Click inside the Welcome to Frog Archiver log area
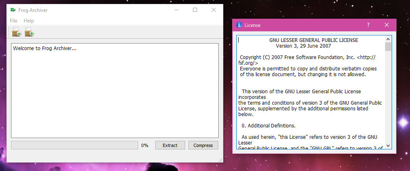410x171 pixels. [115, 90]
